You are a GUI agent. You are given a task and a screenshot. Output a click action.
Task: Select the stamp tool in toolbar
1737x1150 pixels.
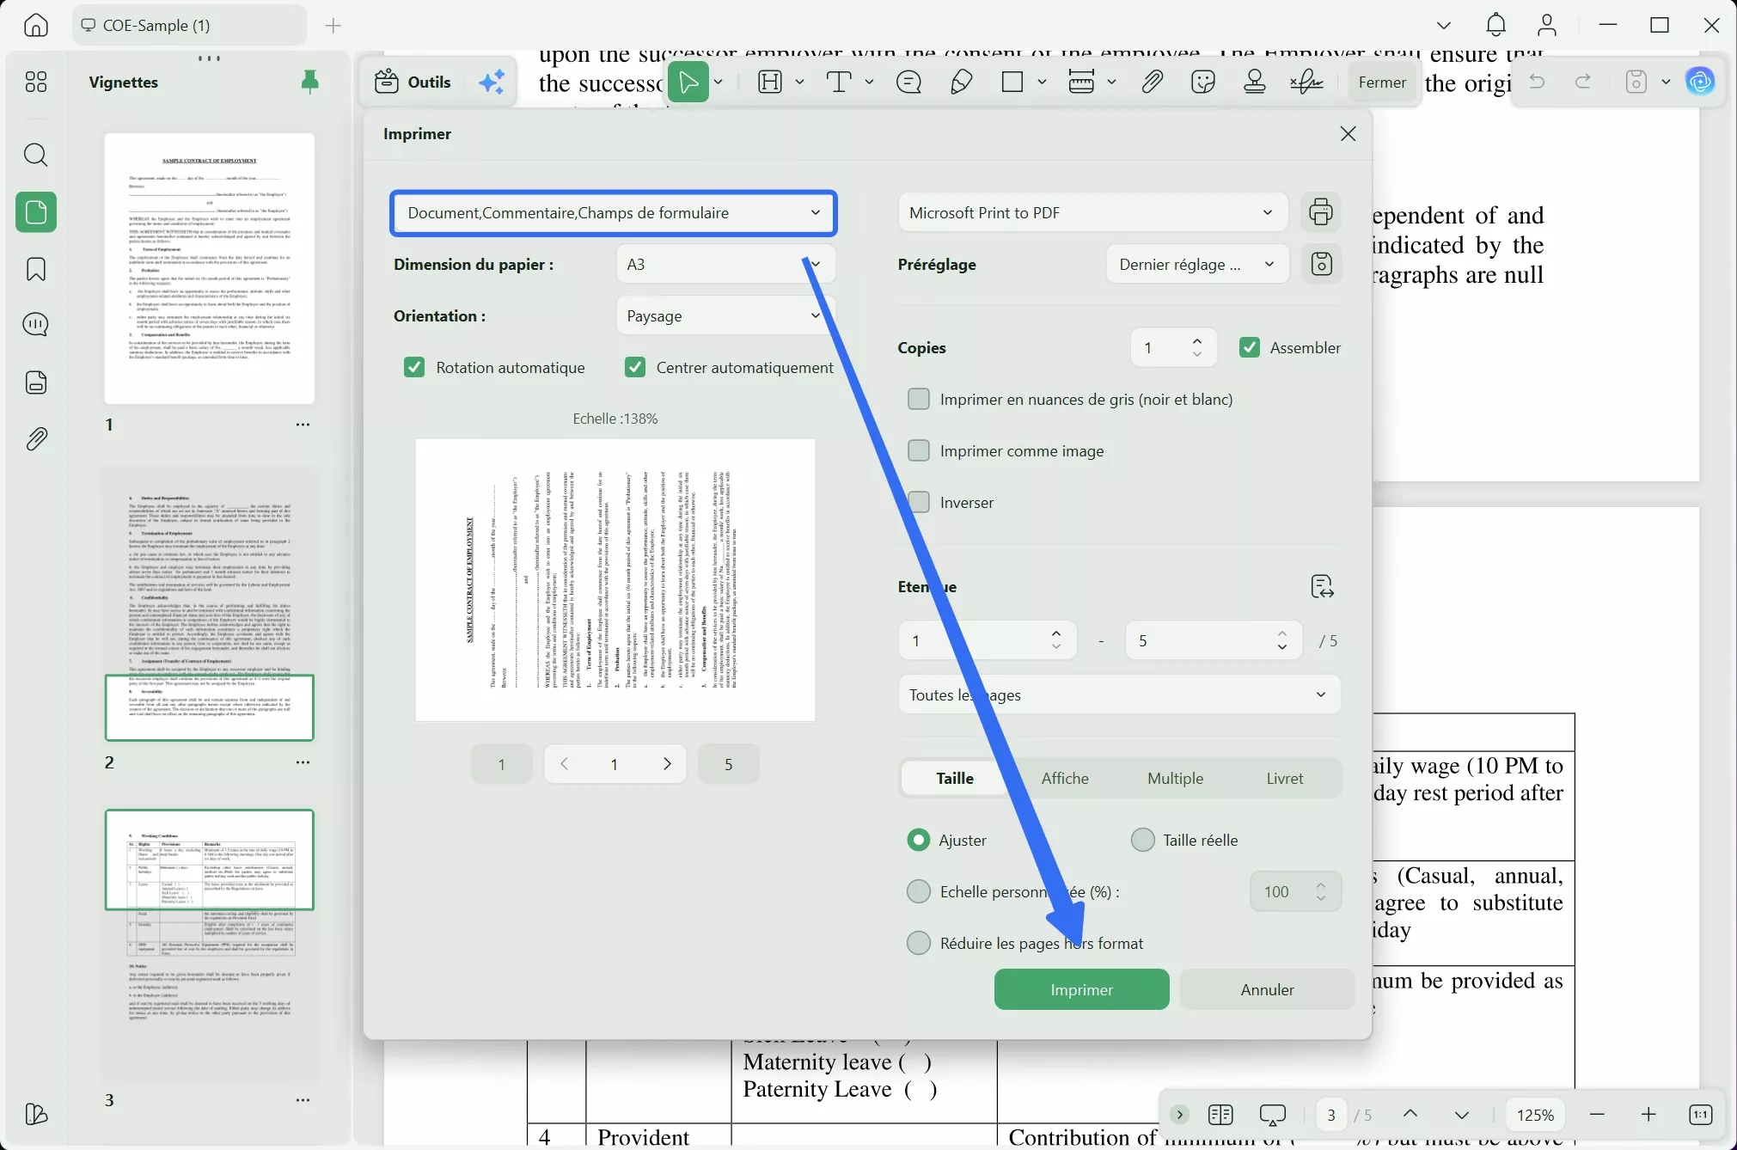[1255, 82]
